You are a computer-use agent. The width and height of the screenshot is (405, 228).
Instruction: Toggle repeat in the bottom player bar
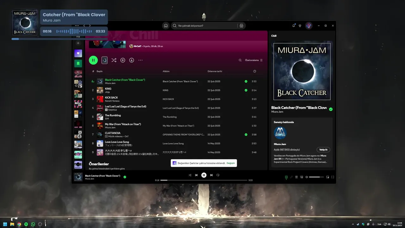218,175
